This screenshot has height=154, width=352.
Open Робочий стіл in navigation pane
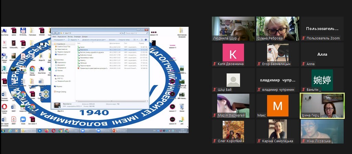[60, 55]
